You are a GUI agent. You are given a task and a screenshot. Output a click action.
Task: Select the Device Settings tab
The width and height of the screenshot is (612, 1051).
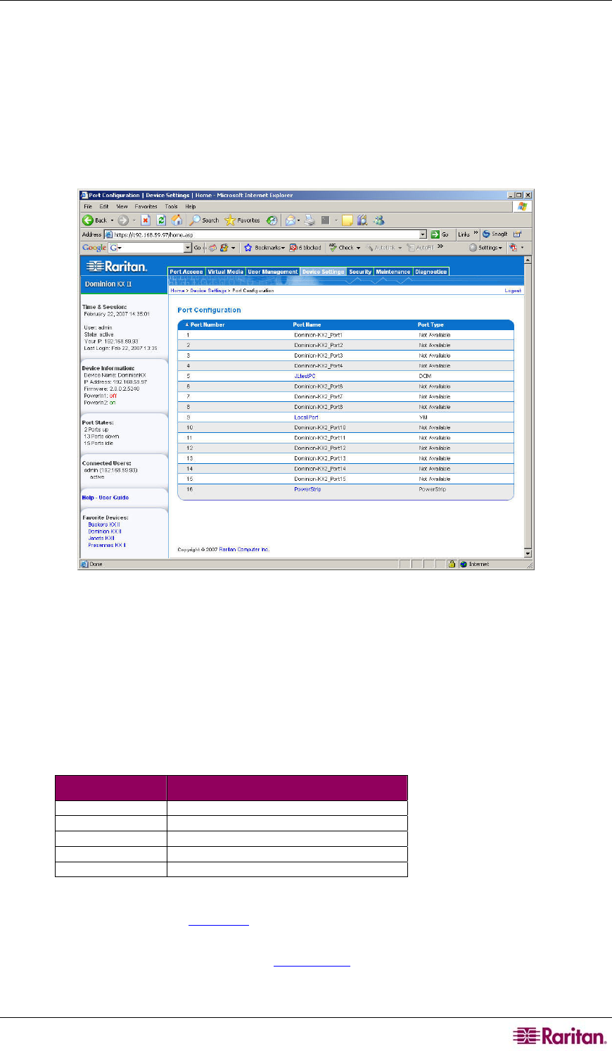[324, 272]
